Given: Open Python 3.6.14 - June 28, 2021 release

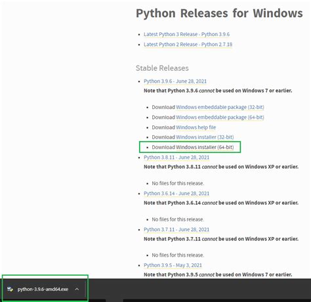Looking at the screenshot, I should pos(176,194).
